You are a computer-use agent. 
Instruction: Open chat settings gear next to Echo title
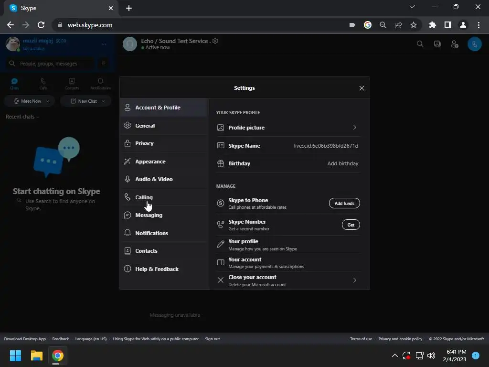(x=215, y=41)
